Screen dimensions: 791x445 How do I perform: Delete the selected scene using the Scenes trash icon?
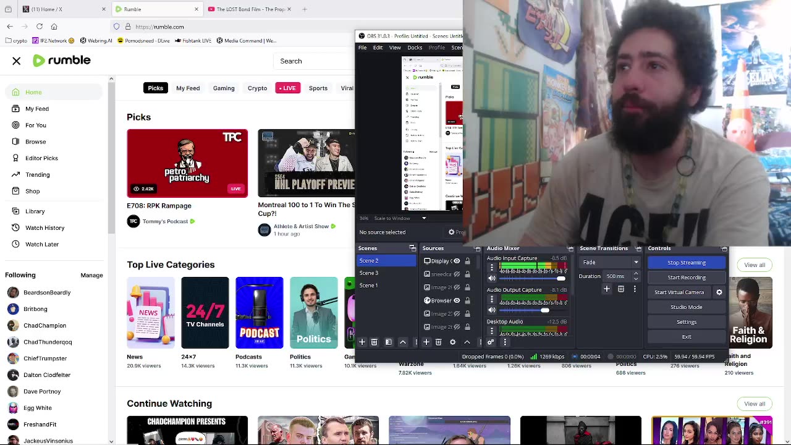(x=374, y=342)
